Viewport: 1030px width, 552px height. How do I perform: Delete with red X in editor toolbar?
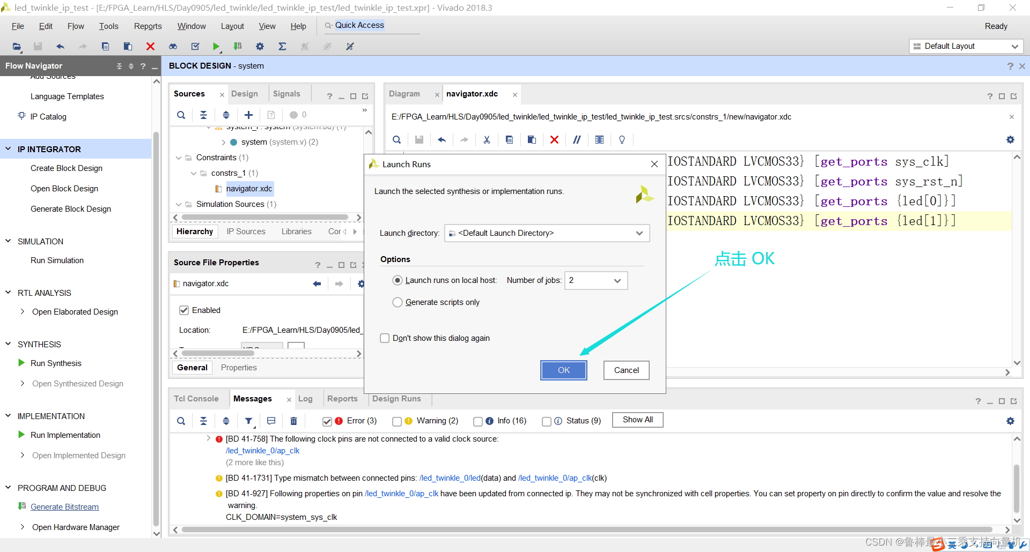coord(554,140)
